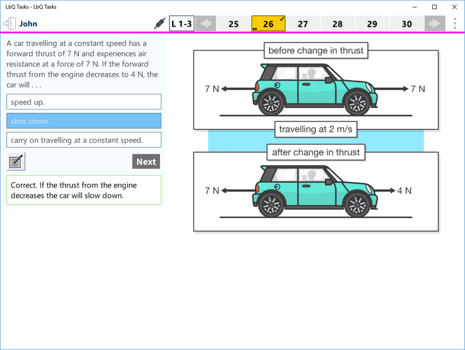Image resolution: width=465 pixels, height=350 pixels.
Task: Click the left navigation arrow icon
Action: click(206, 24)
